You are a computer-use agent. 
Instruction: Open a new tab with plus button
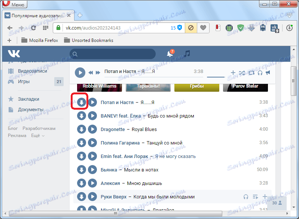click(80, 15)
